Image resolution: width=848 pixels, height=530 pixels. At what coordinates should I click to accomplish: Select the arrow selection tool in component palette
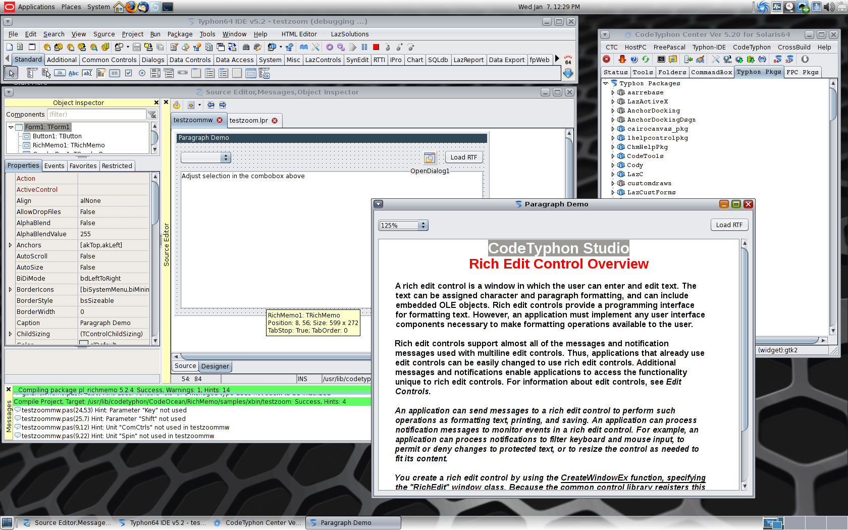click(x=11, y=73)
